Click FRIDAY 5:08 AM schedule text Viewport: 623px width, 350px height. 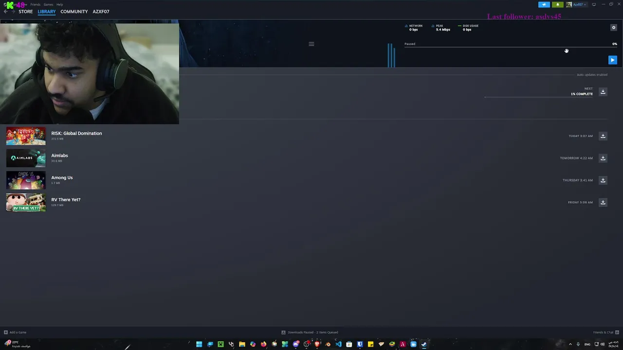[x=580, y=202]
